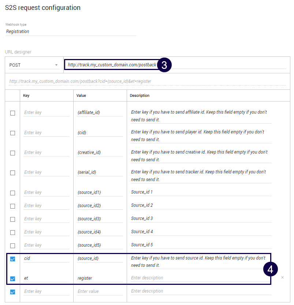This screenshot has width=294, height=305.
Task: Click the generated URL preview line
Action: coord(147,81)
